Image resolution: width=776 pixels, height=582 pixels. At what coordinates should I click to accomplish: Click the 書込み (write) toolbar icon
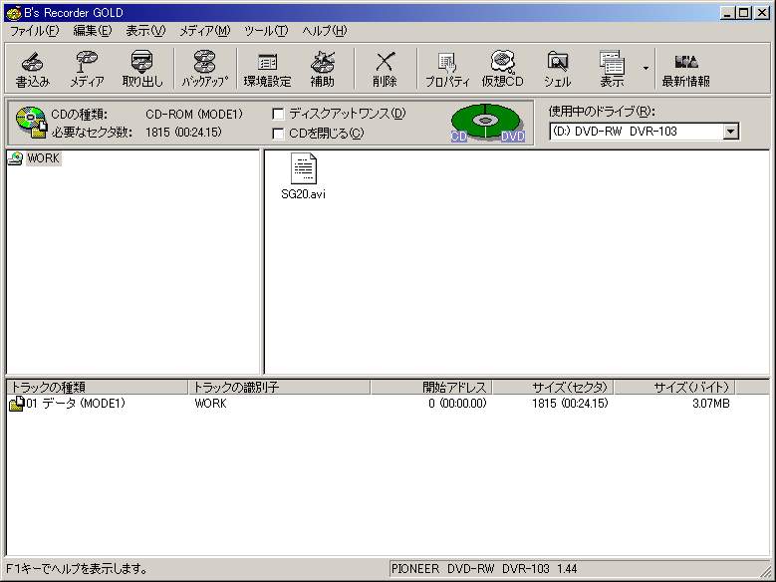click(x=32, y=69)
